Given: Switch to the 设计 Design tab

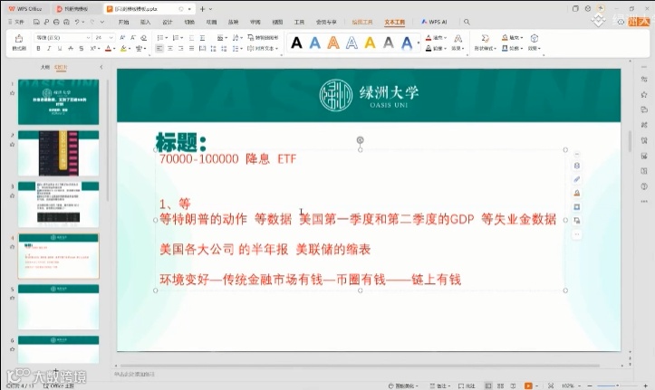Looking at the screenshot, I should [167, 22].
